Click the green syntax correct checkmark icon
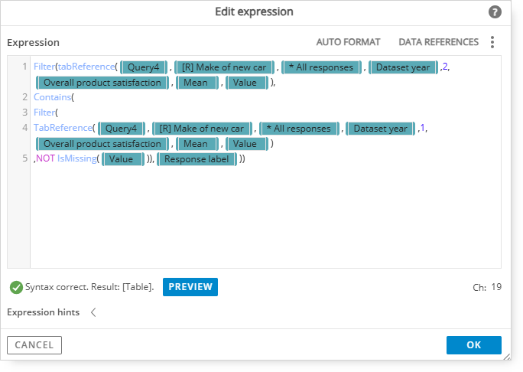523x372 pixels. point(15,287)
